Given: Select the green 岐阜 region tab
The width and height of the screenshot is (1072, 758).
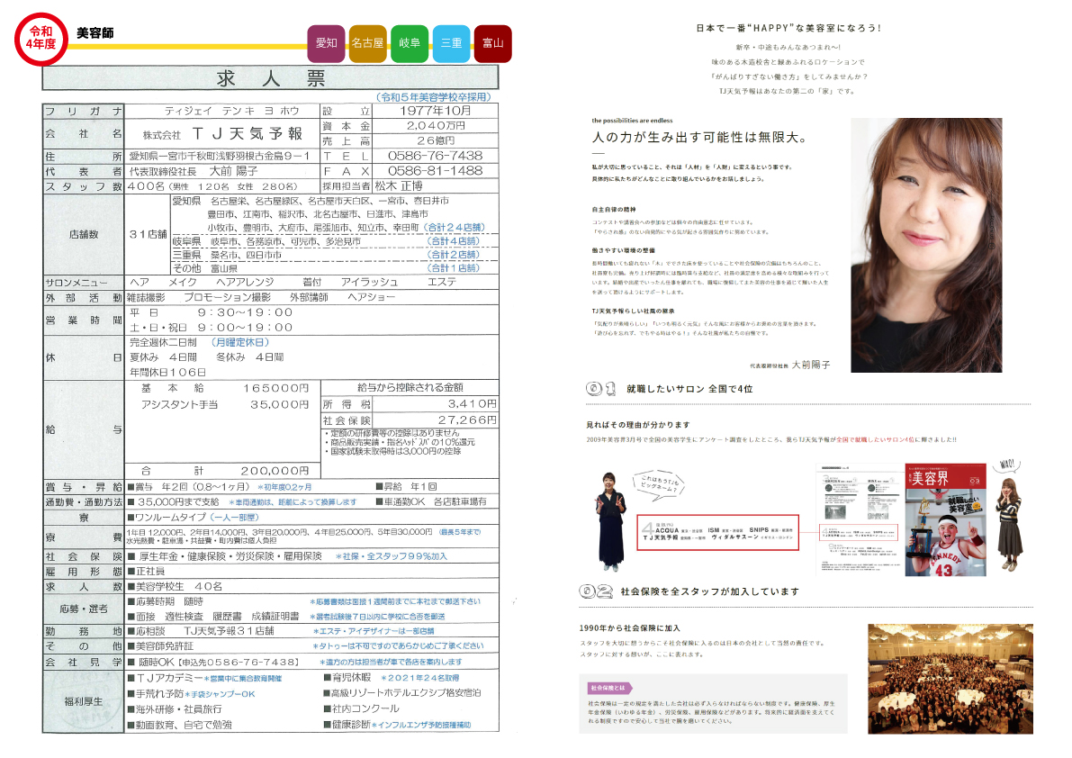Looking at the screenshot, I should [410, 43].
